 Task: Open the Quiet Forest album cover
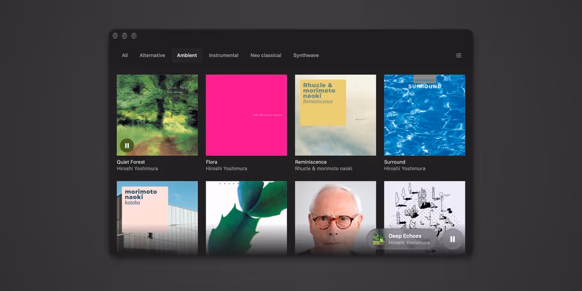pyautogui.click(x=157, y=115)
